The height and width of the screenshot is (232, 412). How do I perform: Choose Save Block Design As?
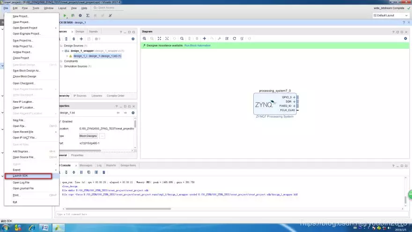click(31, 70)
